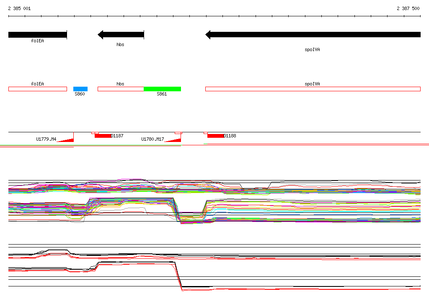This screenshot has width=429, height=299.
Task: Click the D1187 label text
Action: [117, 136]
